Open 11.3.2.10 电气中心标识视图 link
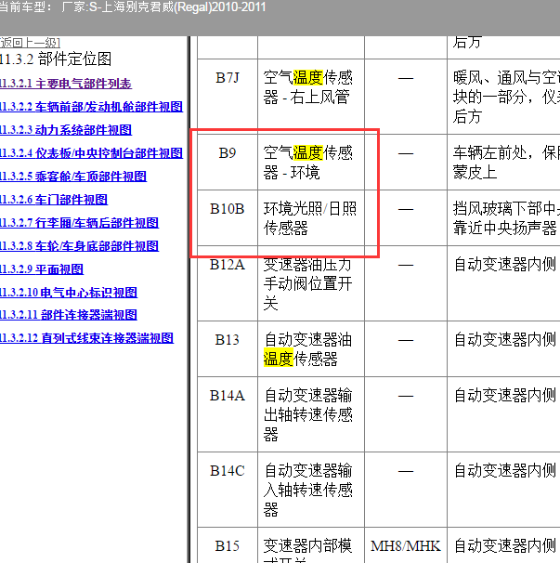Image resolution: width=560 pixels, height=563 pixels. click(69, 293)
